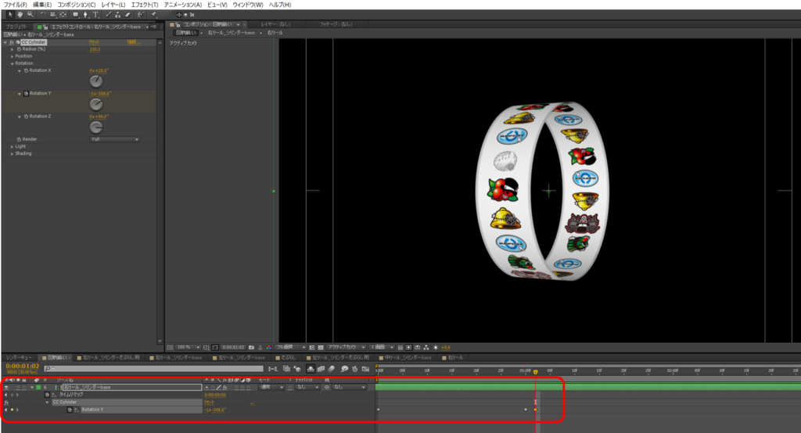801x433 pixels.
Task: Toggle Rotation Y stopwatch in effect controls
Action: [x=26, y=94]
